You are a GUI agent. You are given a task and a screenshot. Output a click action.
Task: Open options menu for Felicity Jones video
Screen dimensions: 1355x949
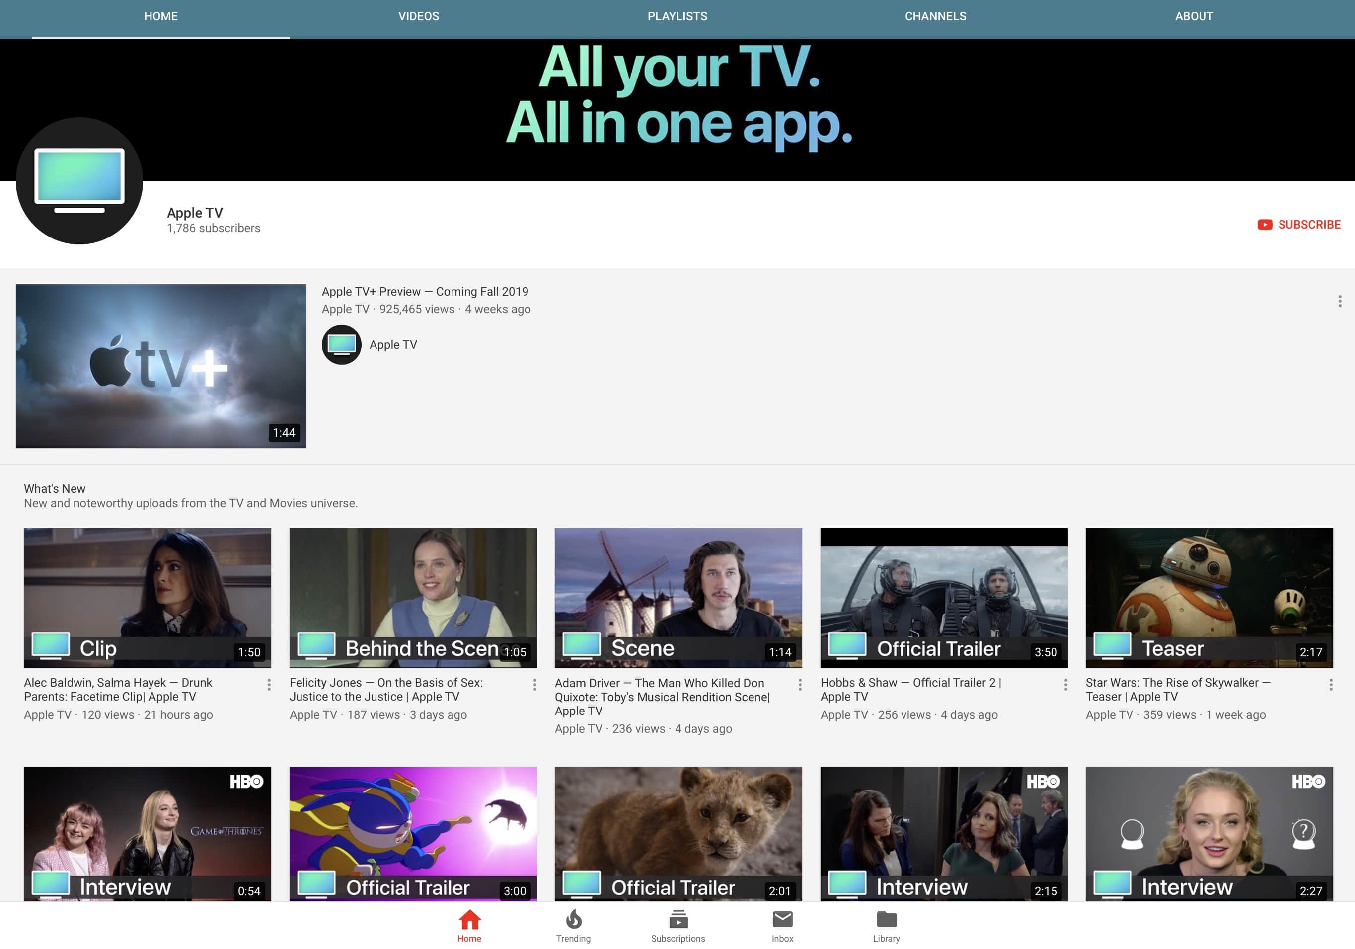click(534, 685)
